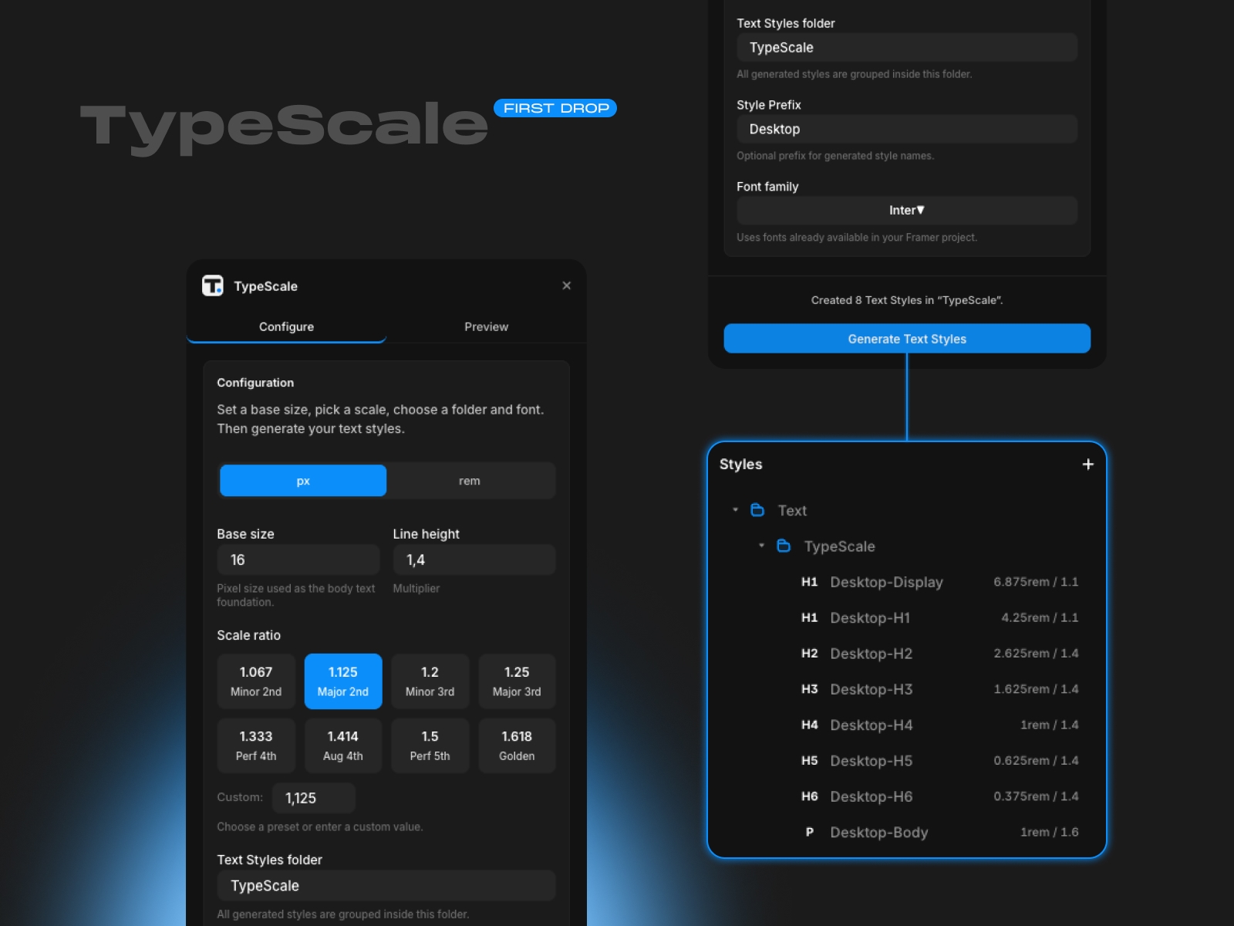Viewport: 1234px width, 926px height.
Task: Select the Configure tab
Action: pos(286,326)
